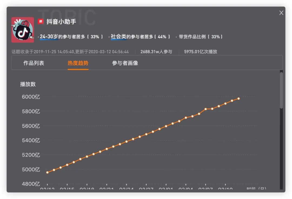Screen dimensions: 292x199
Task: Switch to the 参与者画像 tab
Action: click(x=125, y=63)
